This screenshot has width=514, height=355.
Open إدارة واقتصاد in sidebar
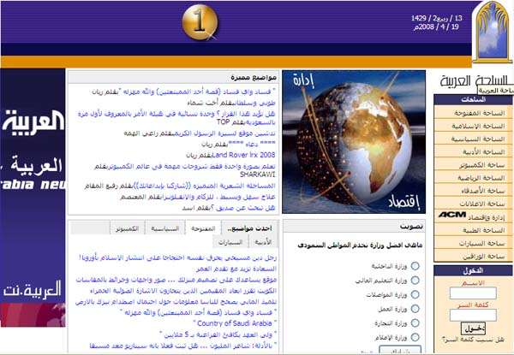pyautogui.click(x=486, y=217)
